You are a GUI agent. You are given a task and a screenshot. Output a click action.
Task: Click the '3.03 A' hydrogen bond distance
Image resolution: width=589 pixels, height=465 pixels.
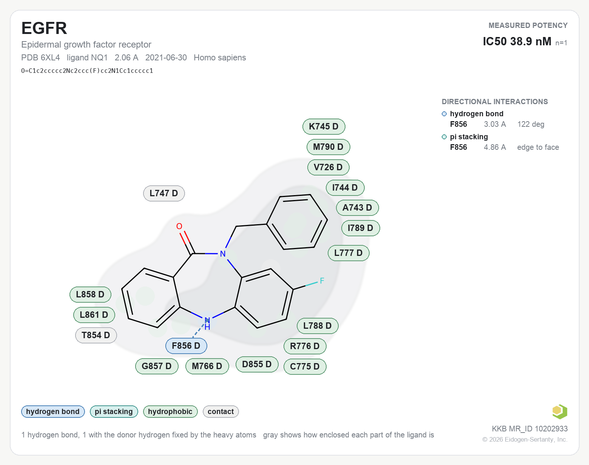tap(495, 125)
